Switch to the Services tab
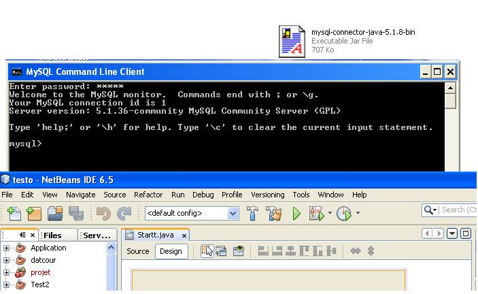 pyautogui.click(x=97, y=235)
